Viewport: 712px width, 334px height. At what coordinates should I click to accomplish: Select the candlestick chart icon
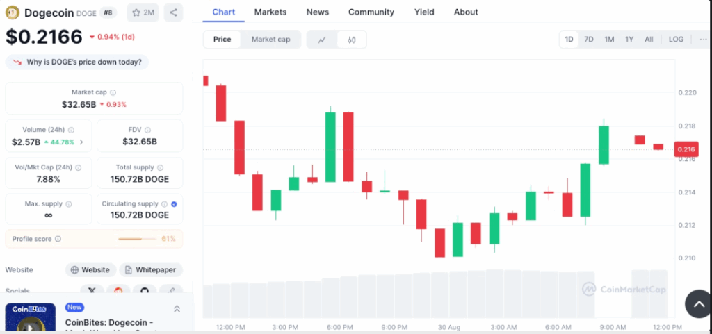click(x=352, y=40)
